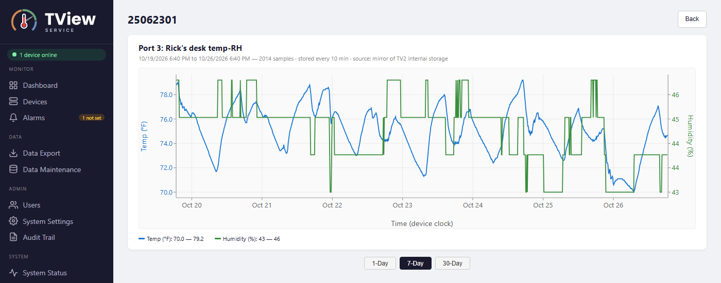Click the Data Export download icon

pos(13,153)
